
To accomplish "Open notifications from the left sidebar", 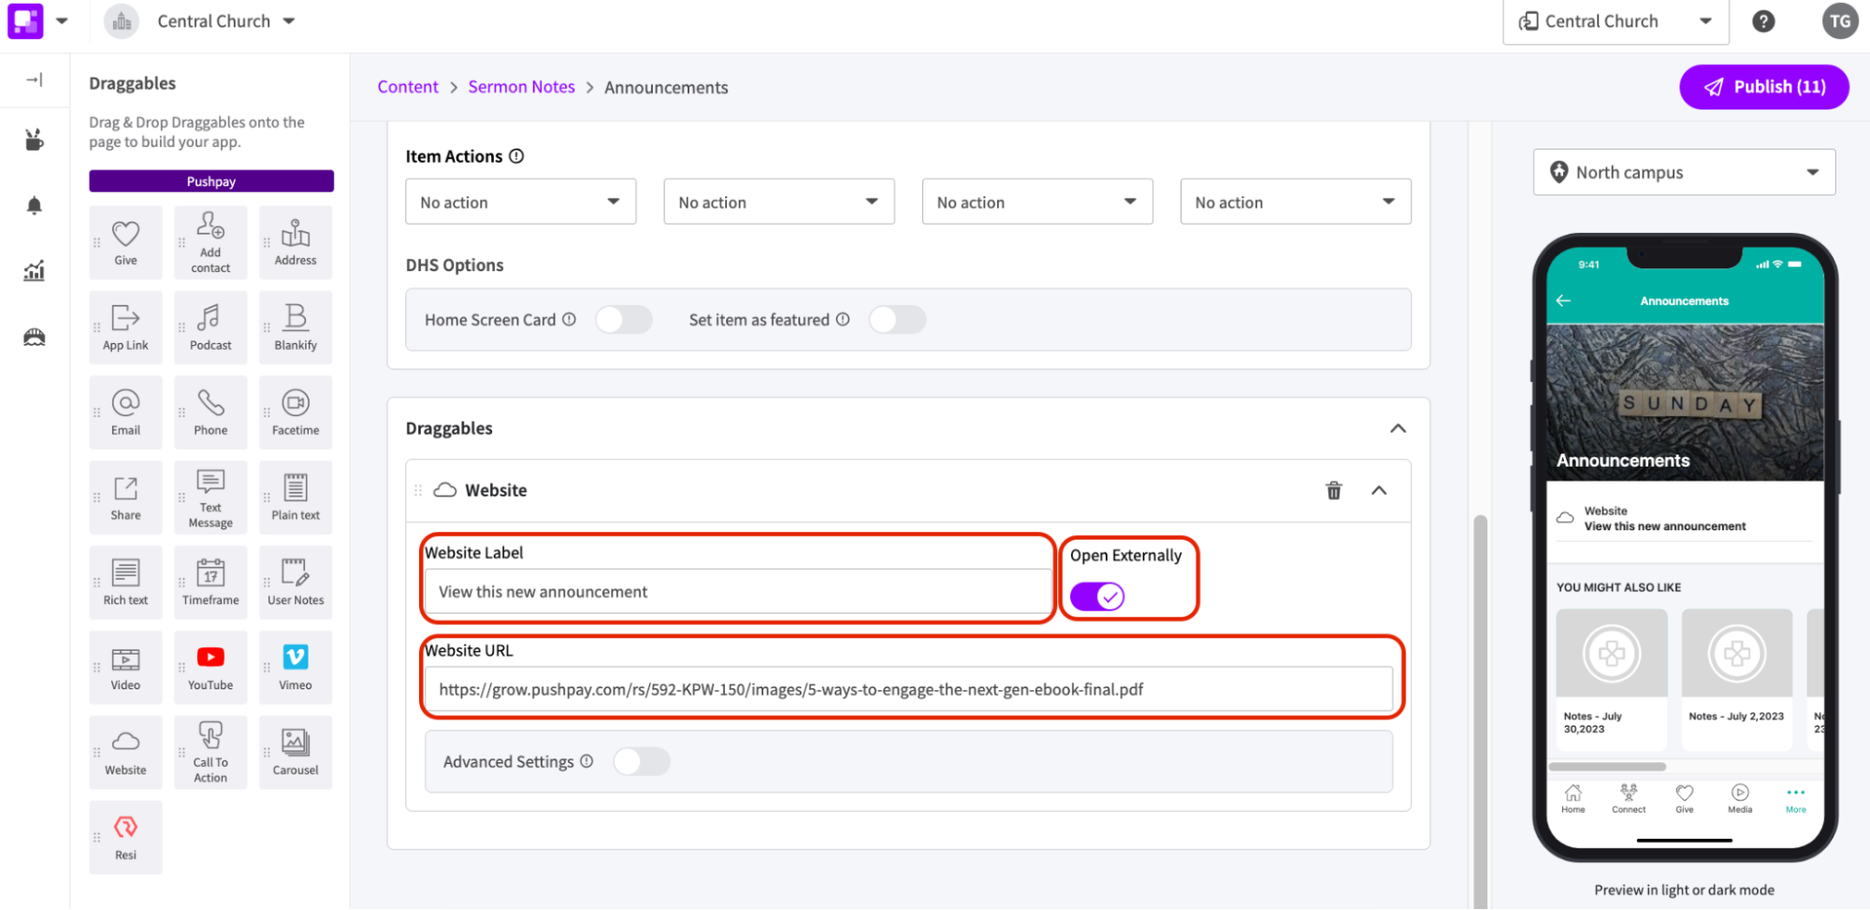I will [34, 205].
